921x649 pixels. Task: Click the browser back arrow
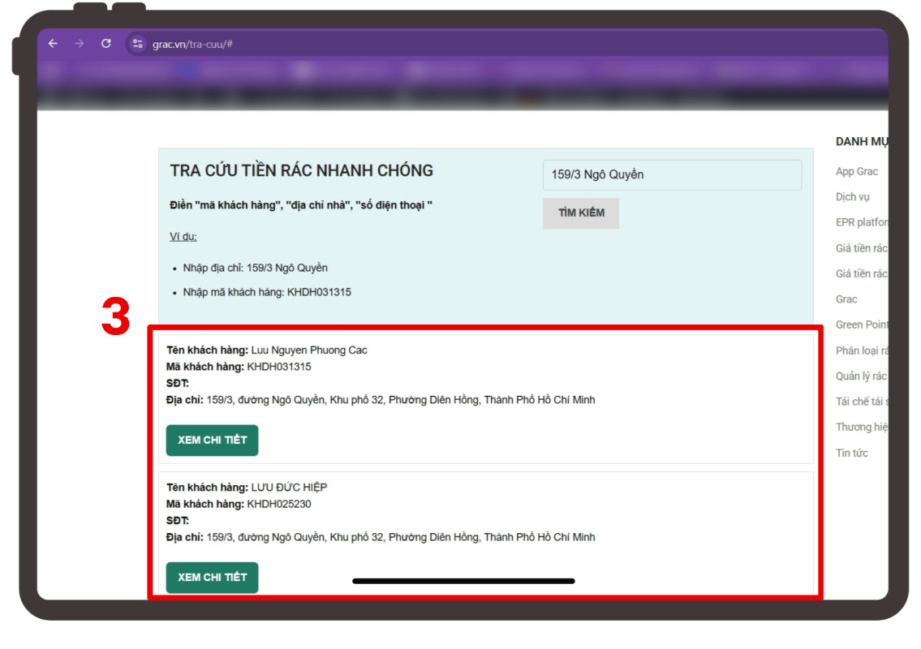click(53, 44)
